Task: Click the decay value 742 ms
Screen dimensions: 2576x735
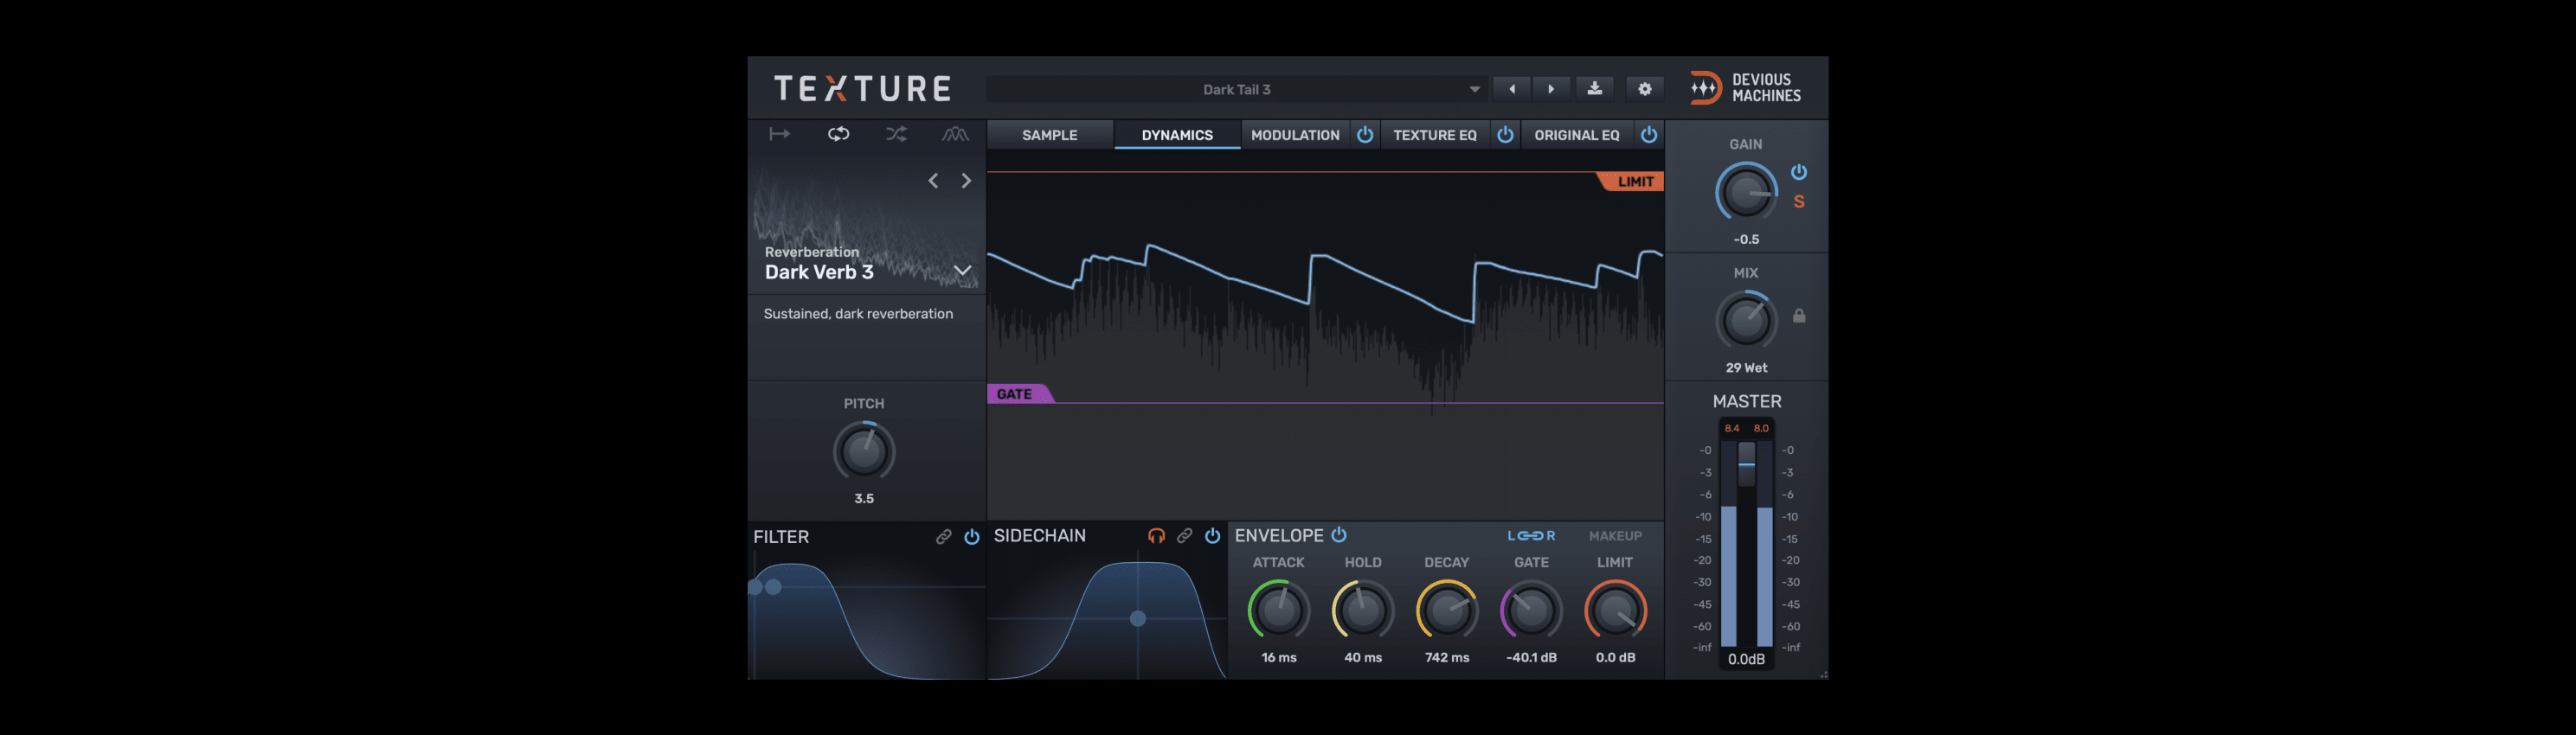Action: click(x=1446, y=657)
